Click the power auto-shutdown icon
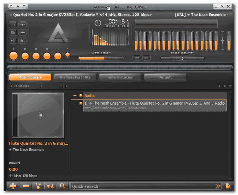 (x=98, y=23)
